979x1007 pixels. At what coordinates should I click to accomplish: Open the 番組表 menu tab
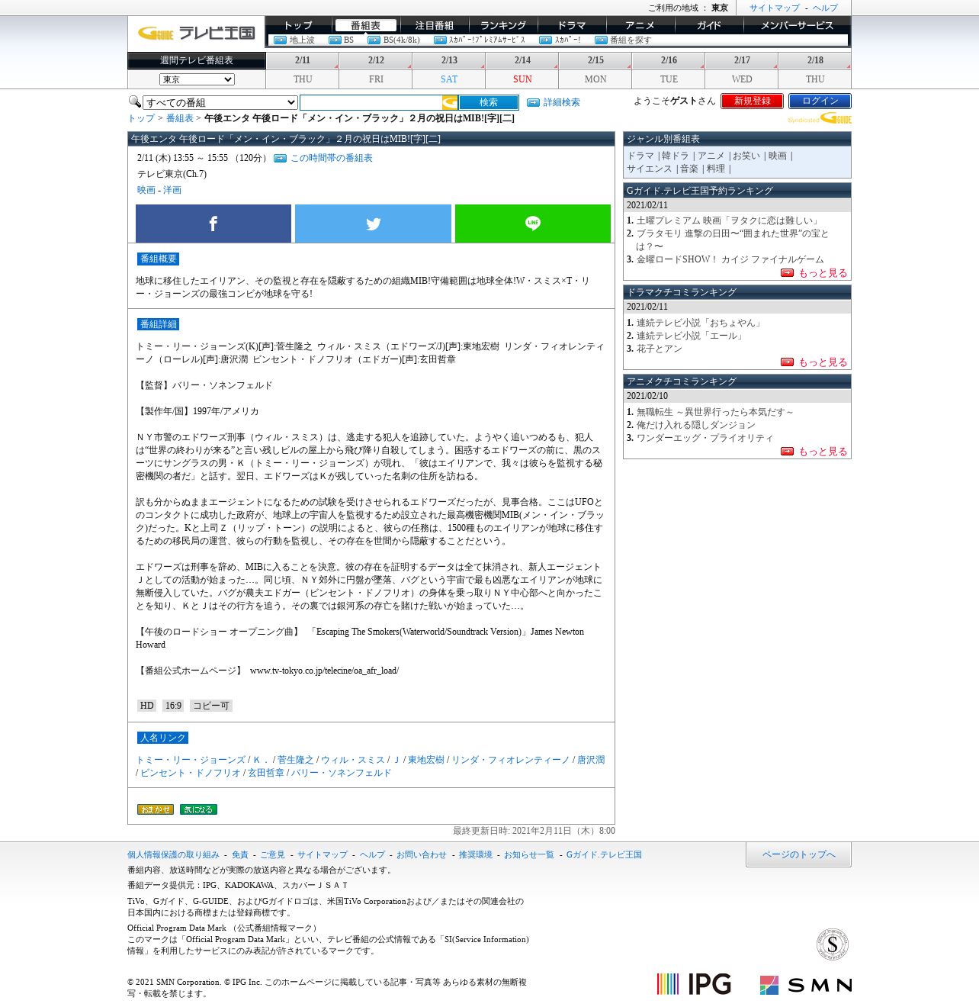click(x=365, y=25)
